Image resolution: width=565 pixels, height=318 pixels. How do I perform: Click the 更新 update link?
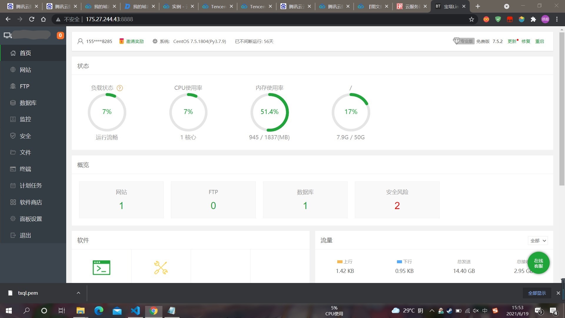click(x=512, y=41)
